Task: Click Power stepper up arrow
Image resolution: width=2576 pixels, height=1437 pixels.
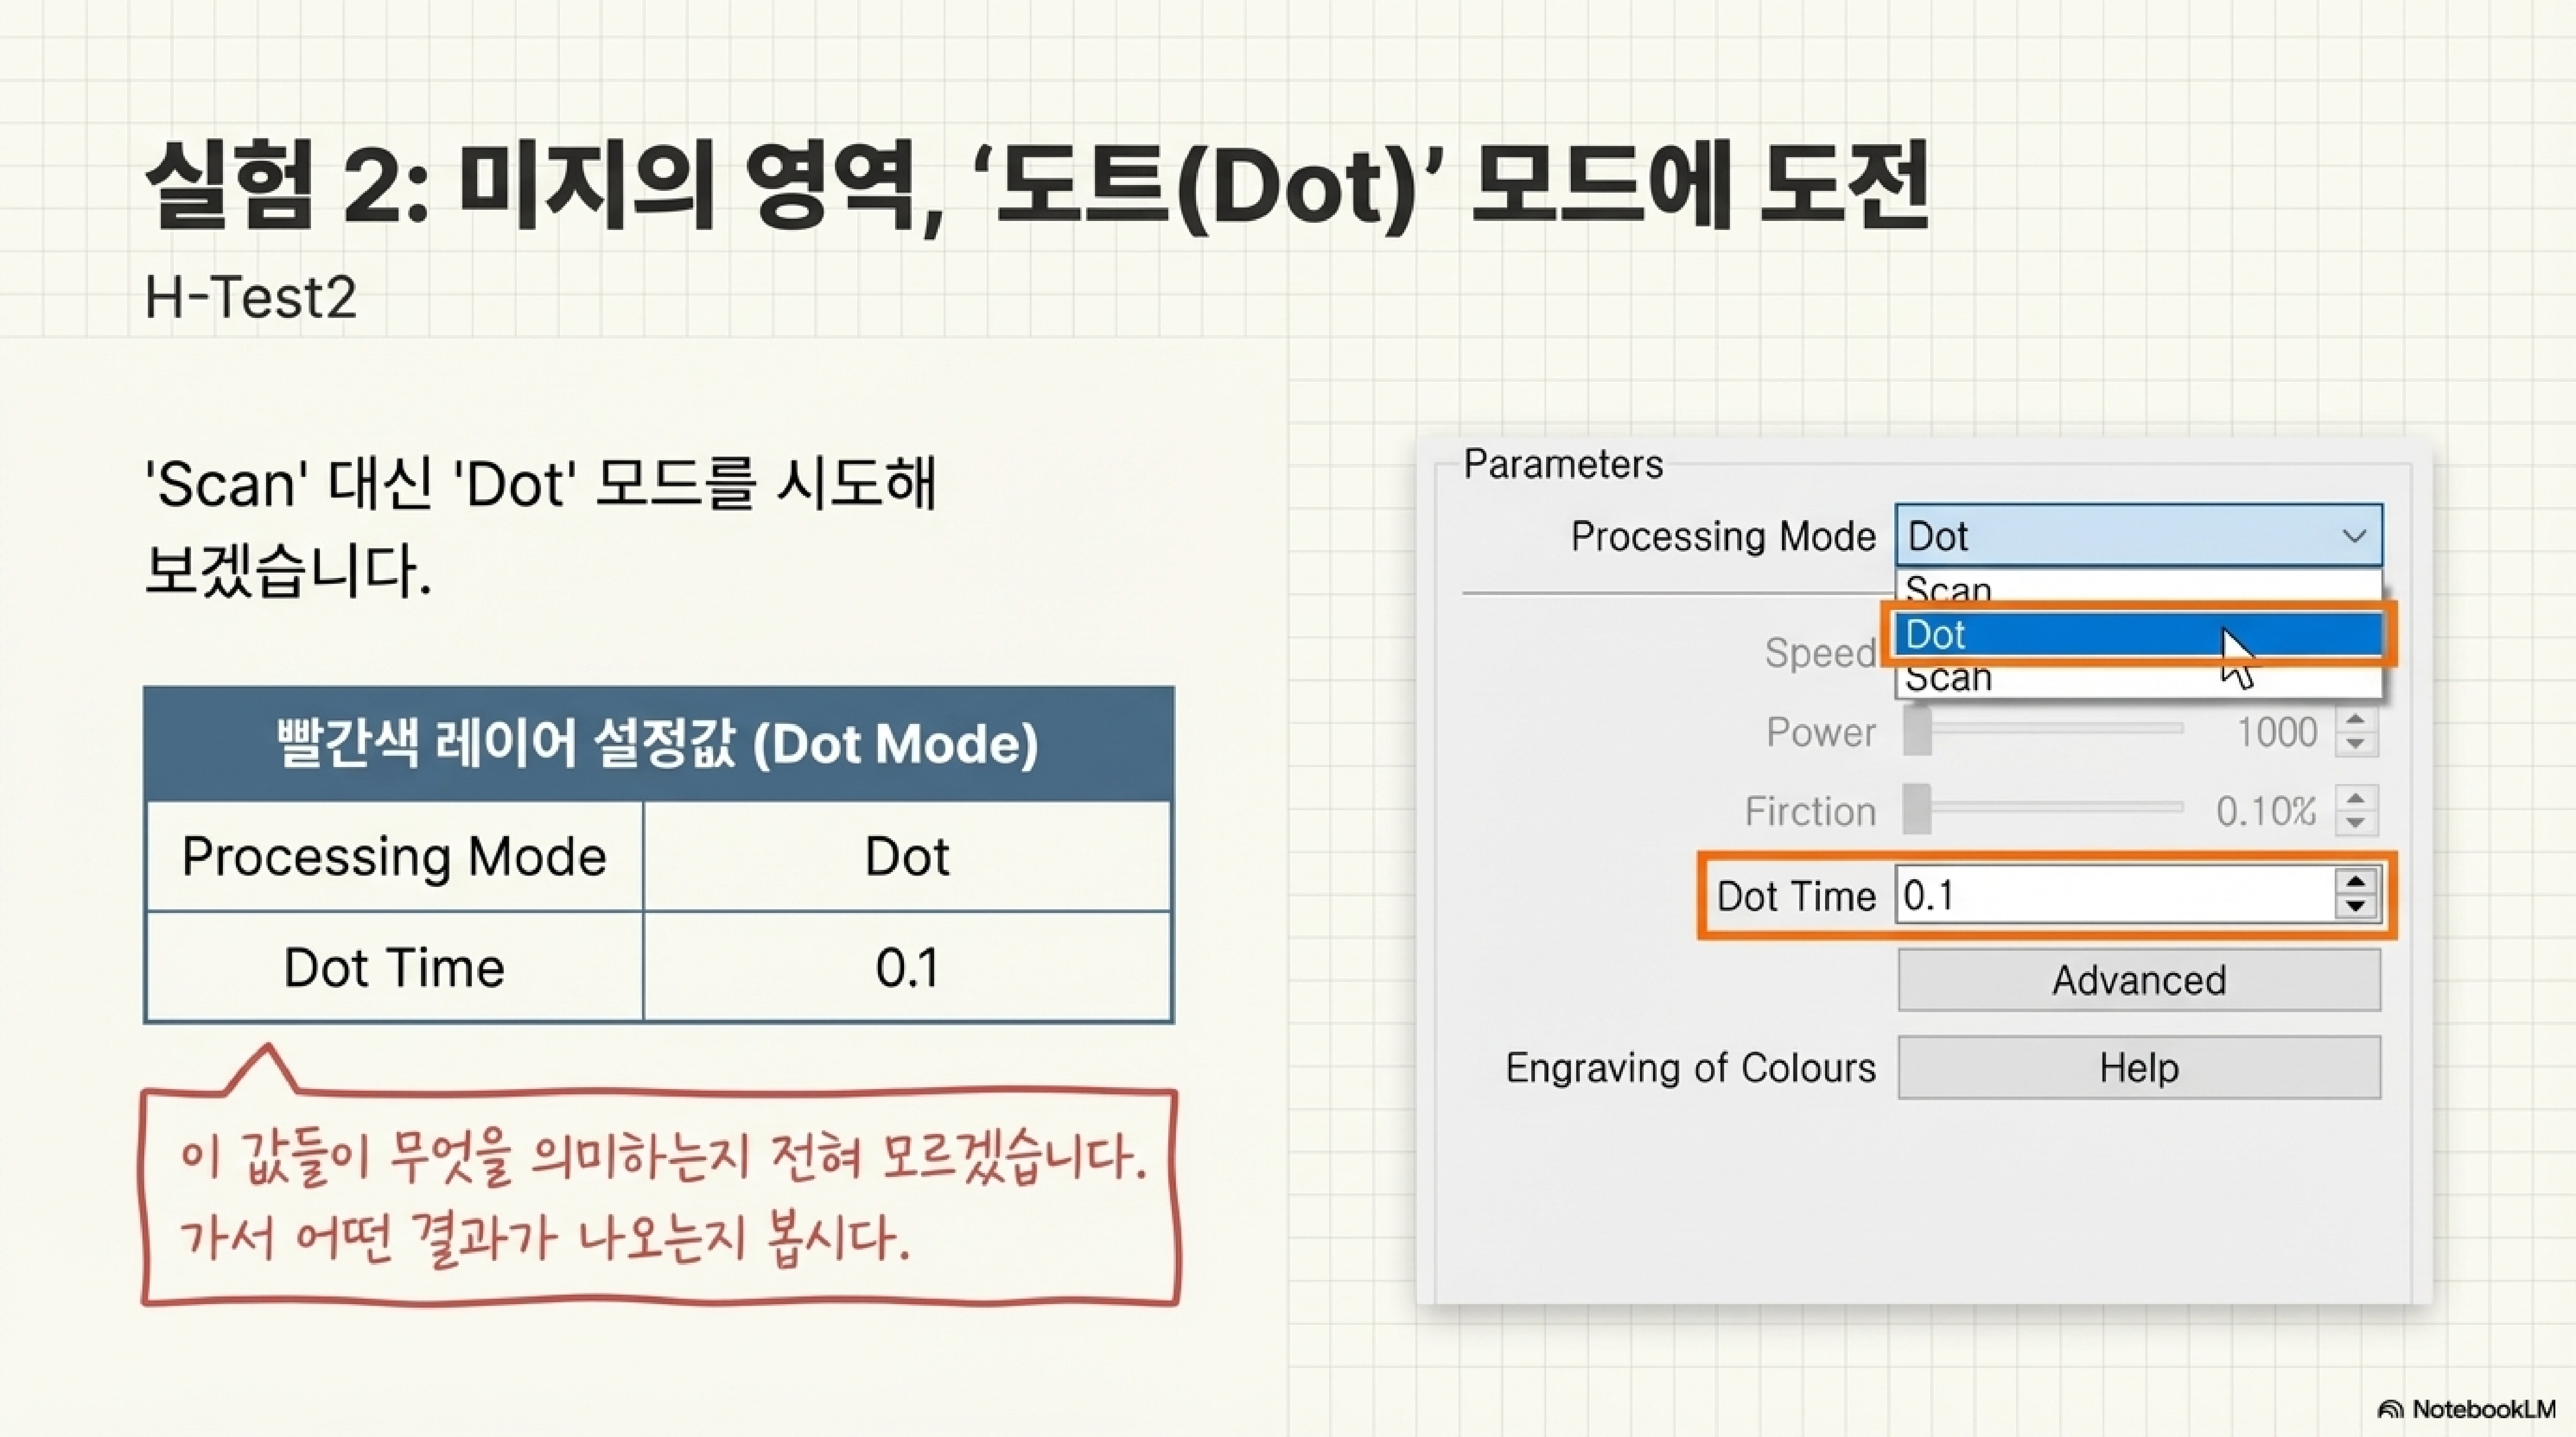Action: click(2356, 720)
